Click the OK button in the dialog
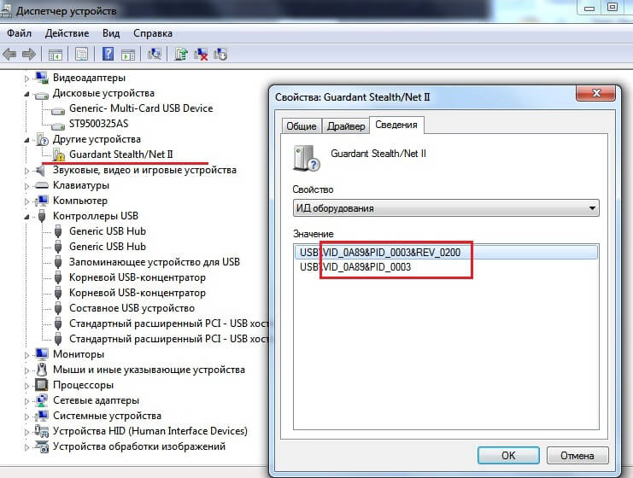 tap(508, 456)
